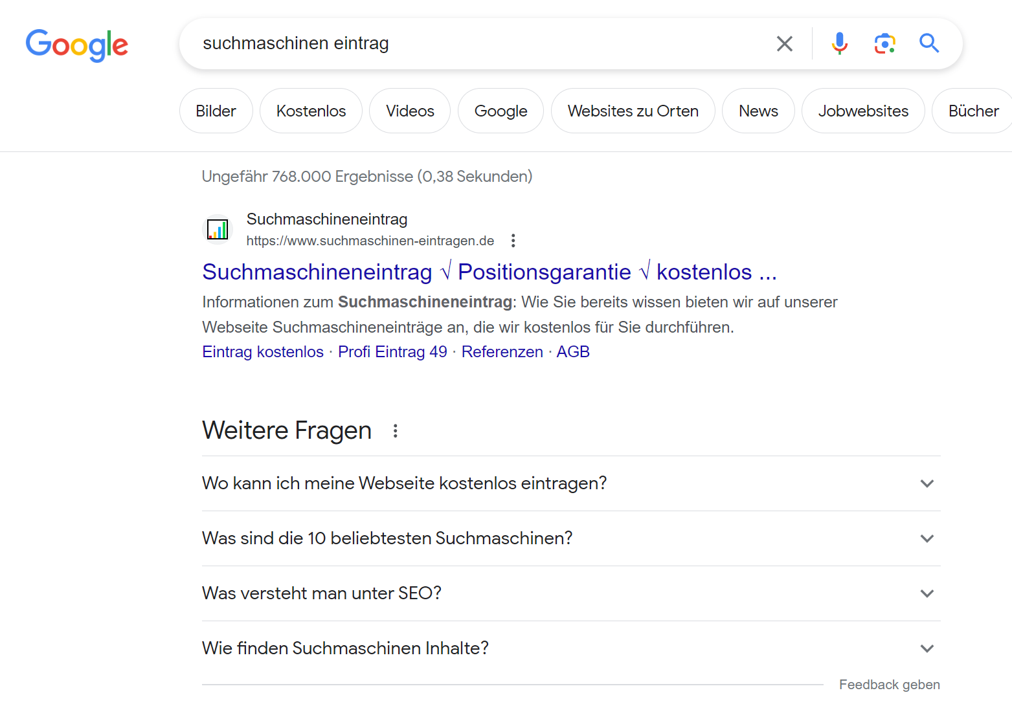Image resolution: width=1012 pixels, height=728 pixels.
Task: Expand 'Wo kann ich meine Webseite kostenlos eintragen?'
Action: pos(927,483)
